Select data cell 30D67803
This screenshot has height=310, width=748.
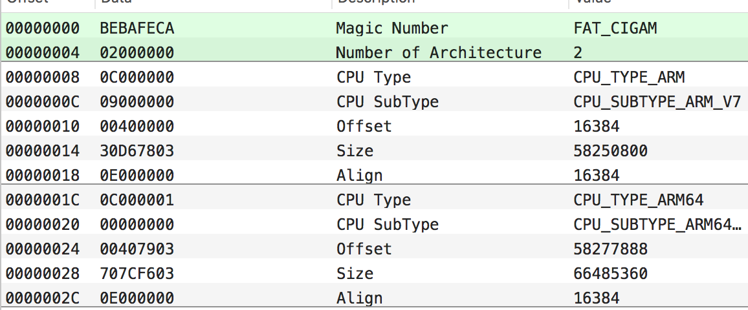pos(137,151)
